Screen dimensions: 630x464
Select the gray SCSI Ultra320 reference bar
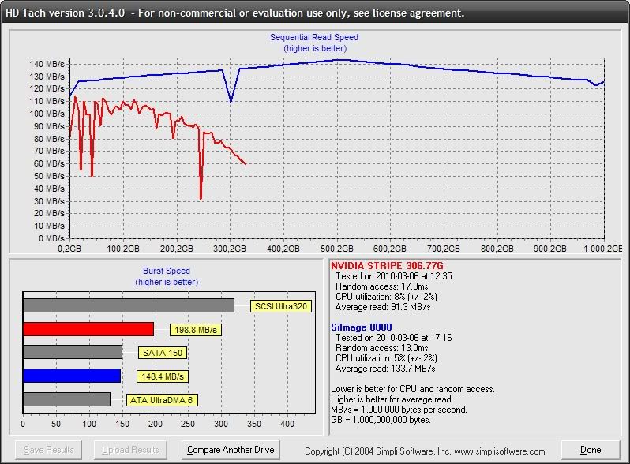(x=128, y=305)
